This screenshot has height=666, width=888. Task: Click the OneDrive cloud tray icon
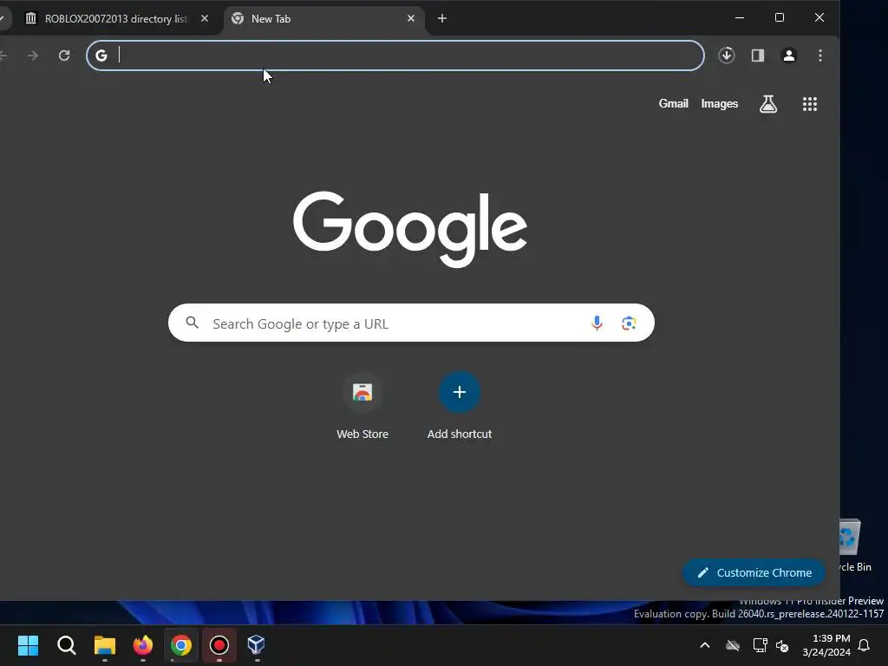733,645
